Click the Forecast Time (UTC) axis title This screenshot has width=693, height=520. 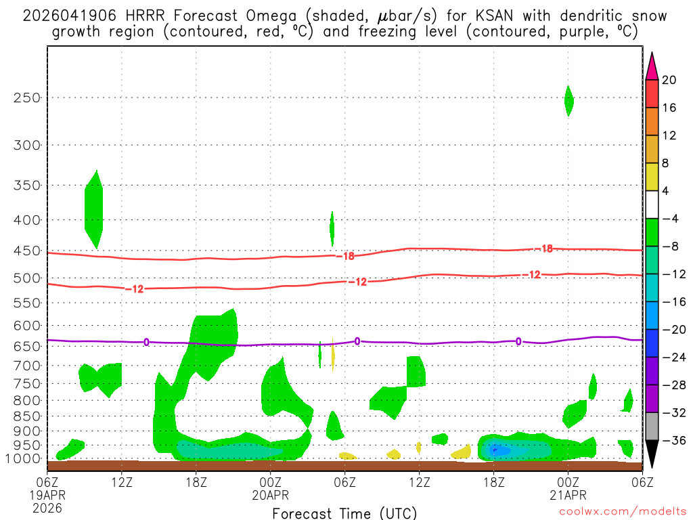pyautogui.click(x=344, y=513)
